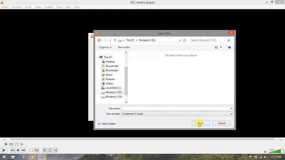Open the Subtitle menu
The image size is (285, 160).
[49, 7]
